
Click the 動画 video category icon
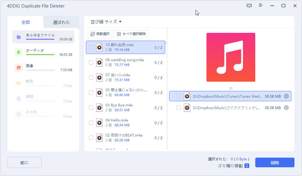tap(19, 83)
